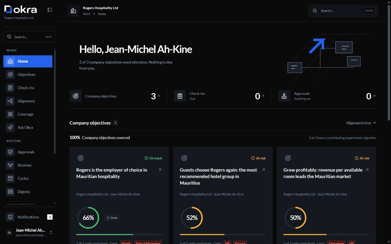Open Ask Okra sparkle icon
The width and height of the screenshot is (391, 244).
point(10,127)
